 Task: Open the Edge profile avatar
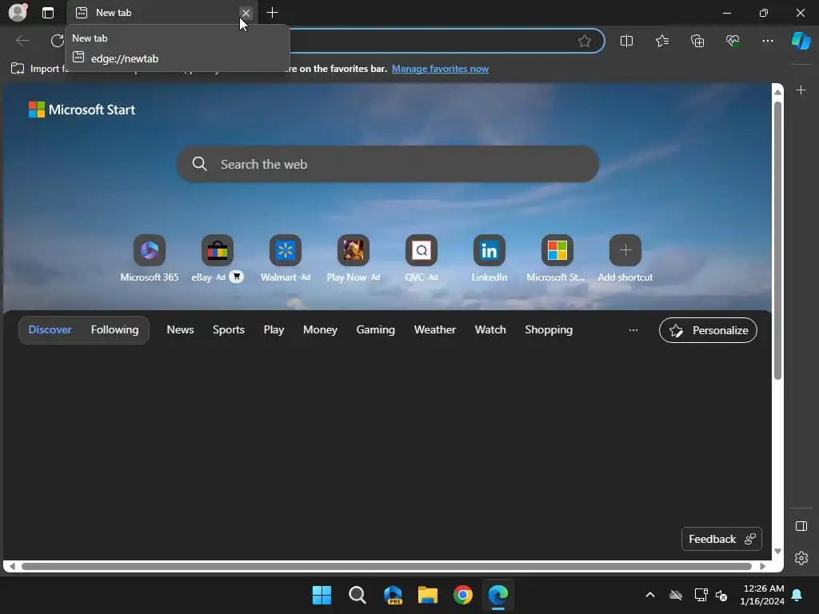coord(18,13)
